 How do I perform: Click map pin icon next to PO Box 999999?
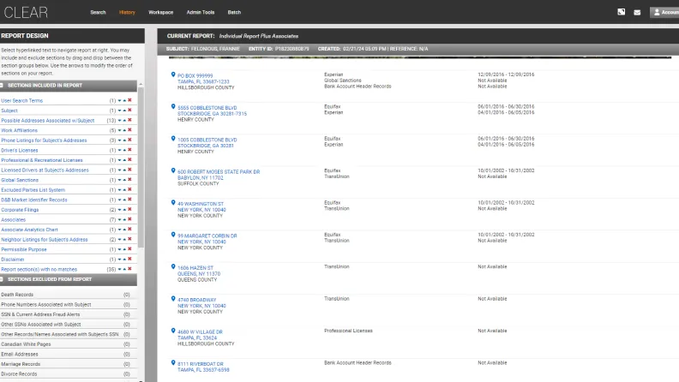[173, 75]
